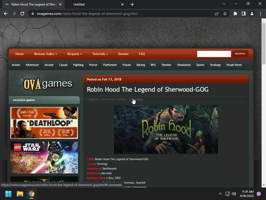The width and height of the screenshot is (266, 200).
Task: Click the OVAgames logo
Action: [x=48, y=84]
